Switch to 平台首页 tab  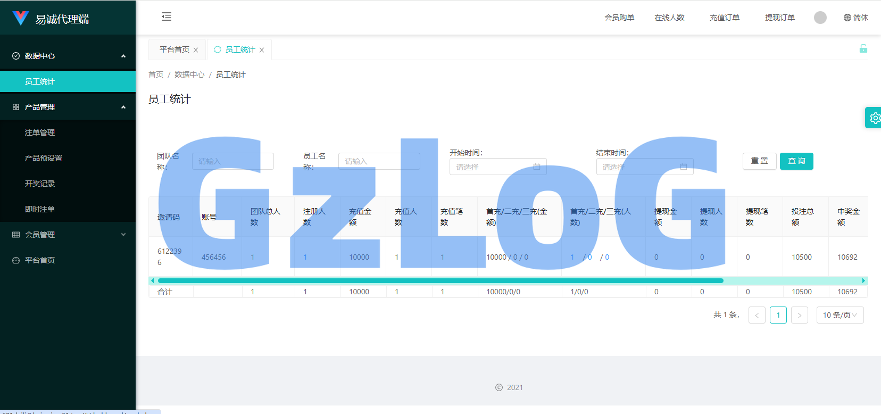click(x=174, y=49)
